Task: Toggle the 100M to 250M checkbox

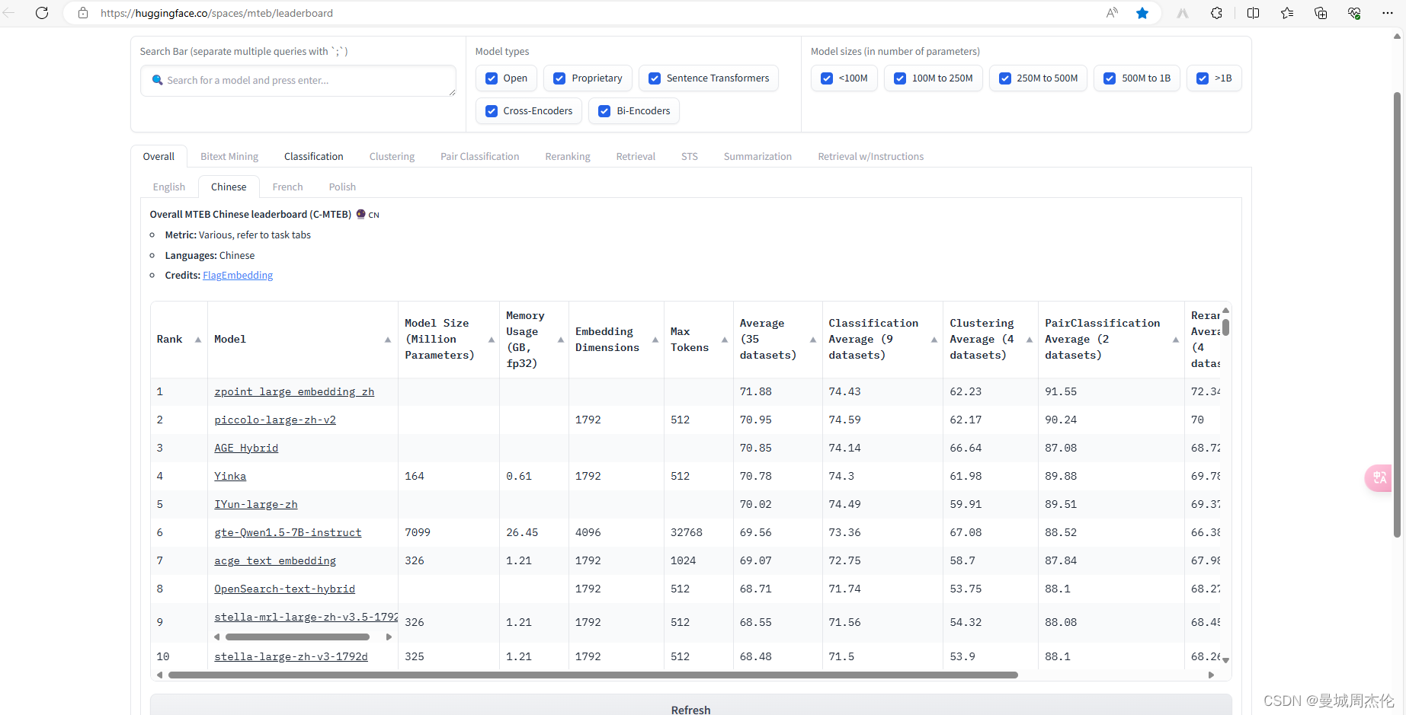Action: (x=900, y=78)
